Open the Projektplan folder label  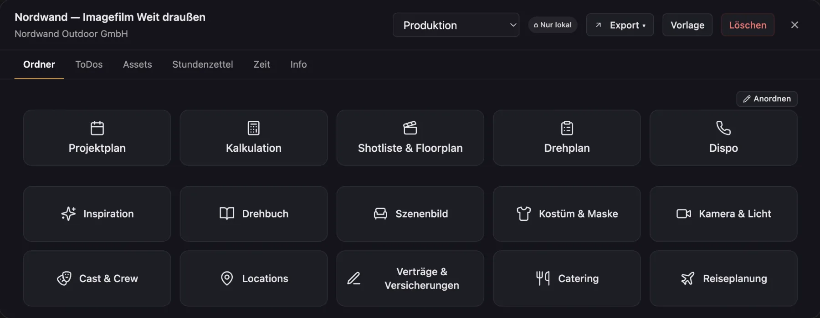[x=97, y=148]
